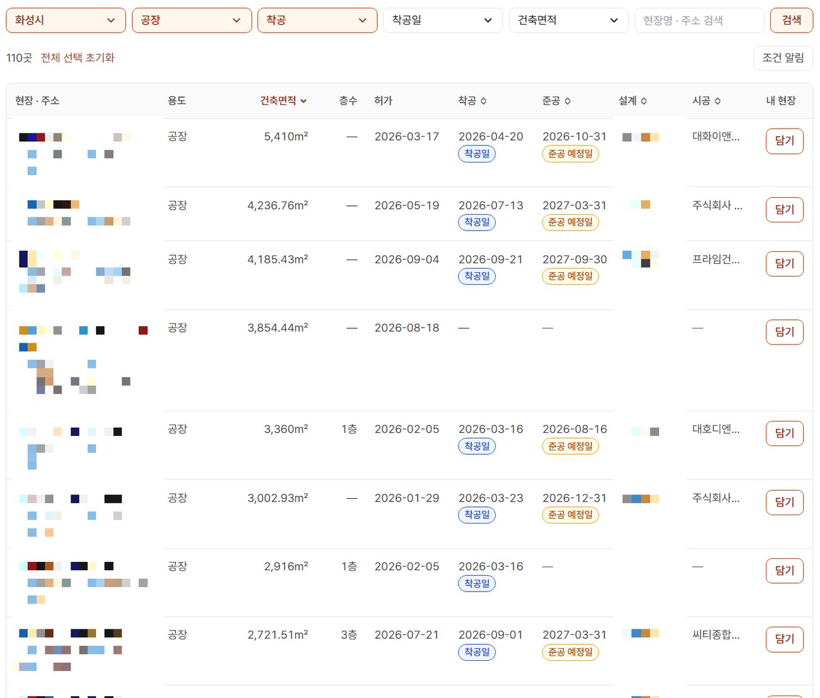
Task: Expand the 착공일 date dropdown
Action: 443,20
